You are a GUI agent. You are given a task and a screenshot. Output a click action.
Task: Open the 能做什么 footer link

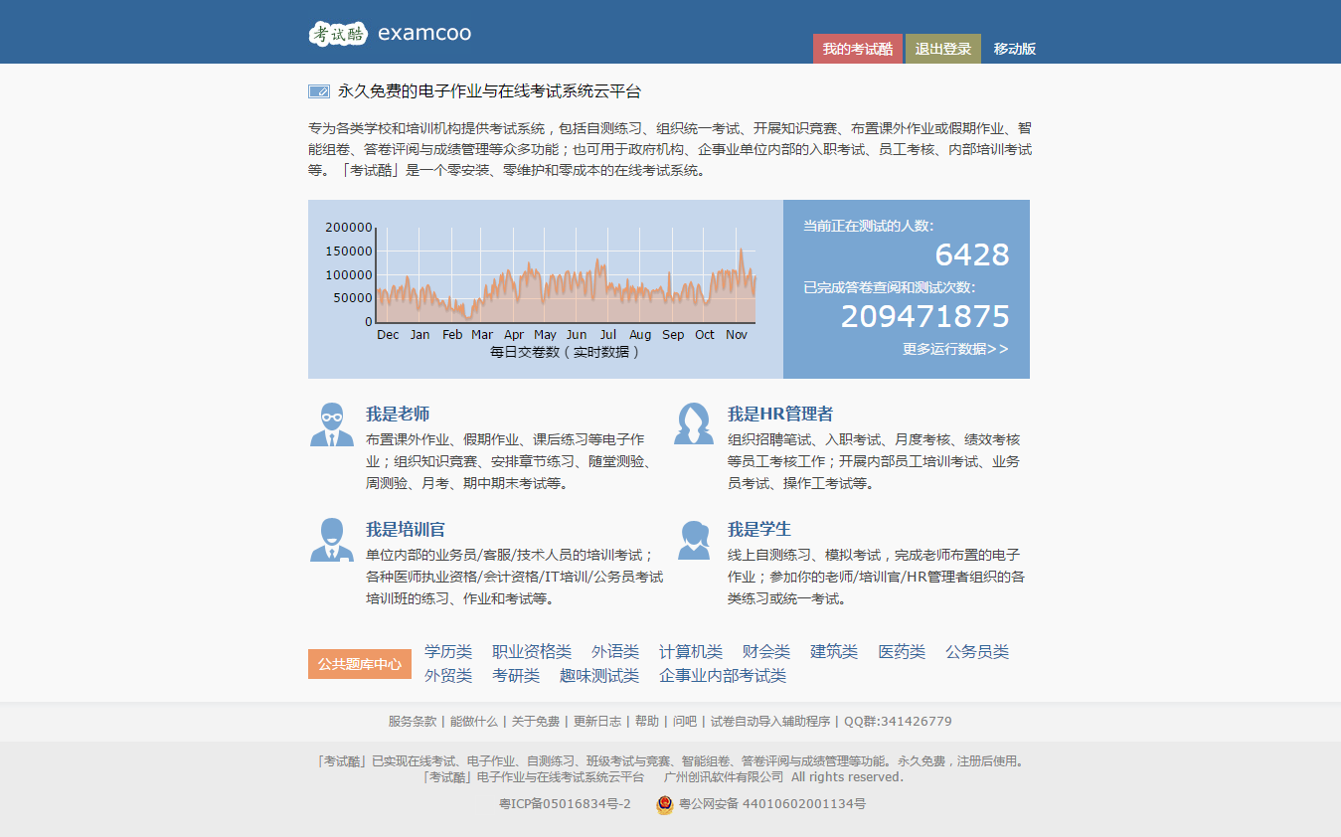474,722
